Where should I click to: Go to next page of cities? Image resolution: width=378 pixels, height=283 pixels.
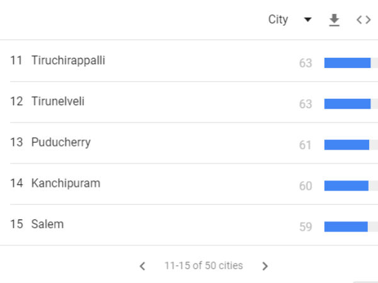[265, 266]
